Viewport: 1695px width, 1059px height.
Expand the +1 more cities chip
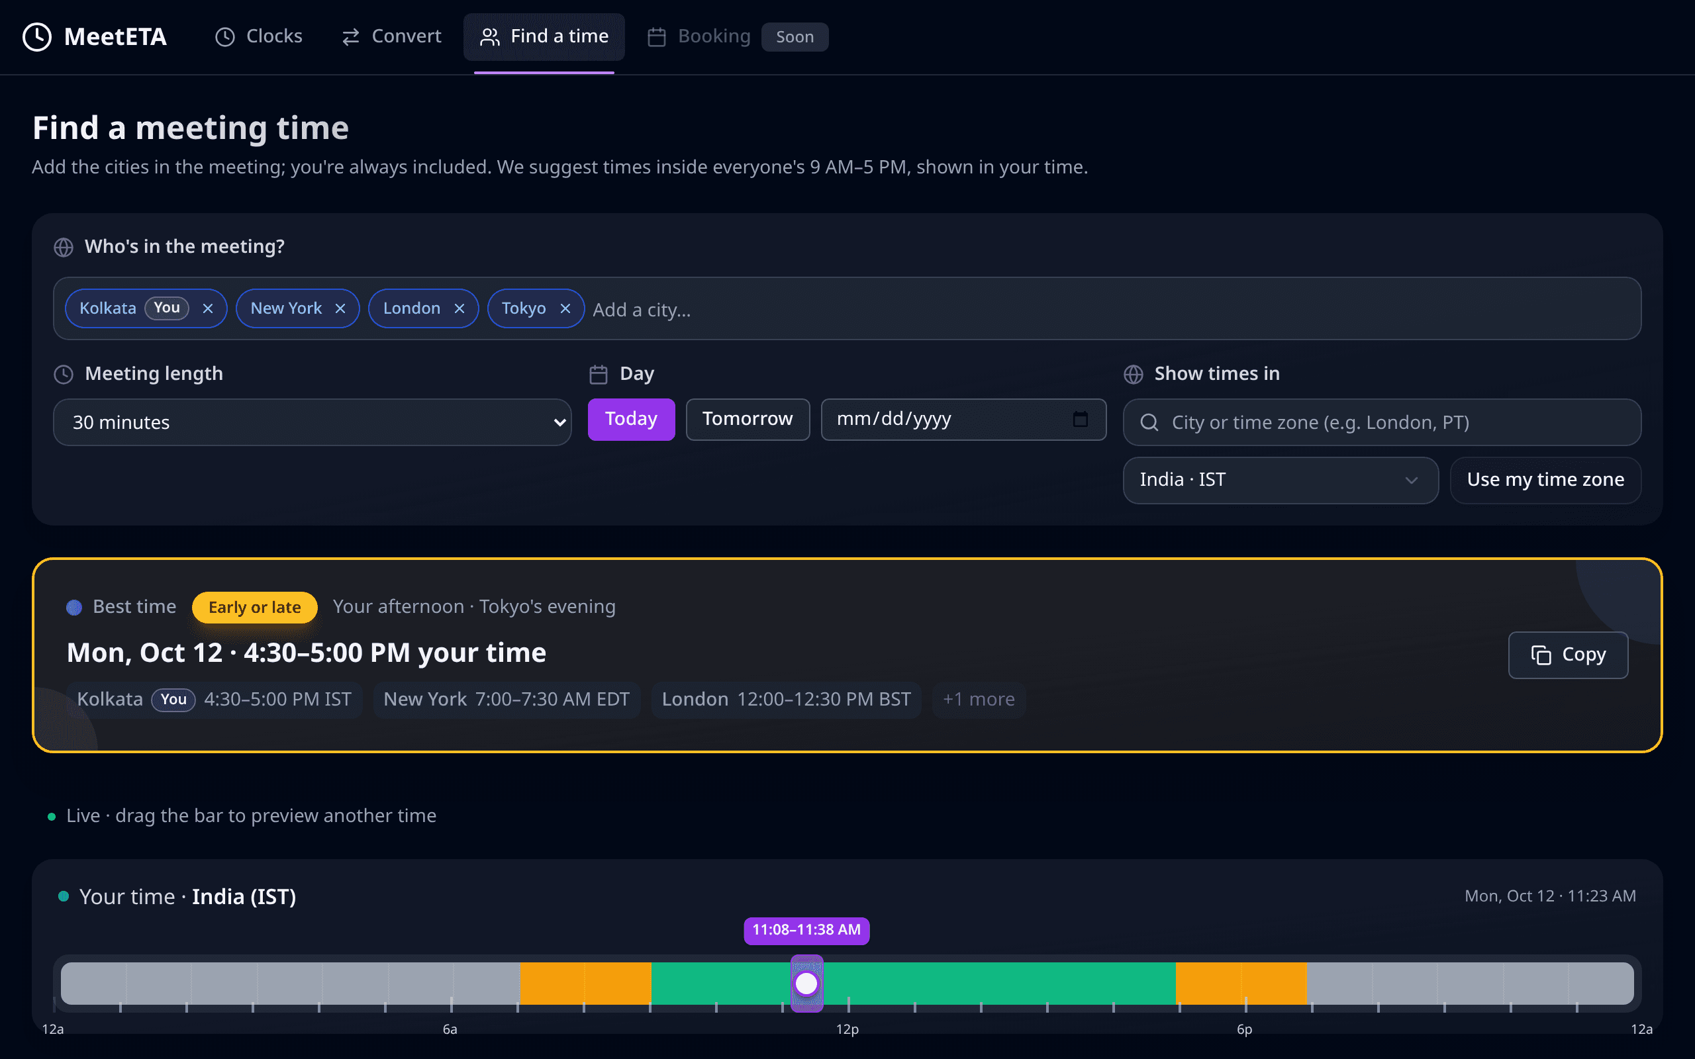click(x=979, y=699)
